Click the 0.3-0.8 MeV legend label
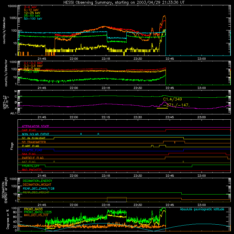This screenshot has width=234, height=234. coord(33,66)
